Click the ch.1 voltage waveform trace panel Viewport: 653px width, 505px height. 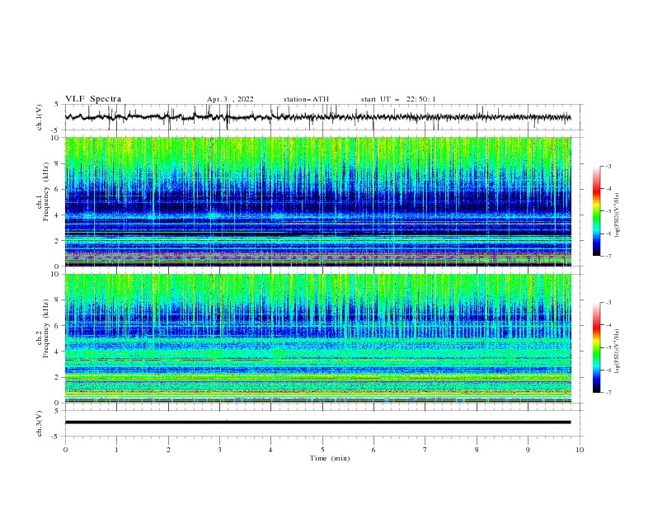click(x=323, y=117)
